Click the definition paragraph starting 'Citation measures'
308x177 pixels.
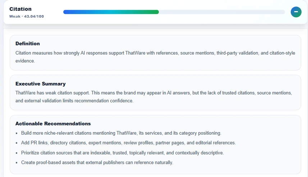tap(155, 57)
